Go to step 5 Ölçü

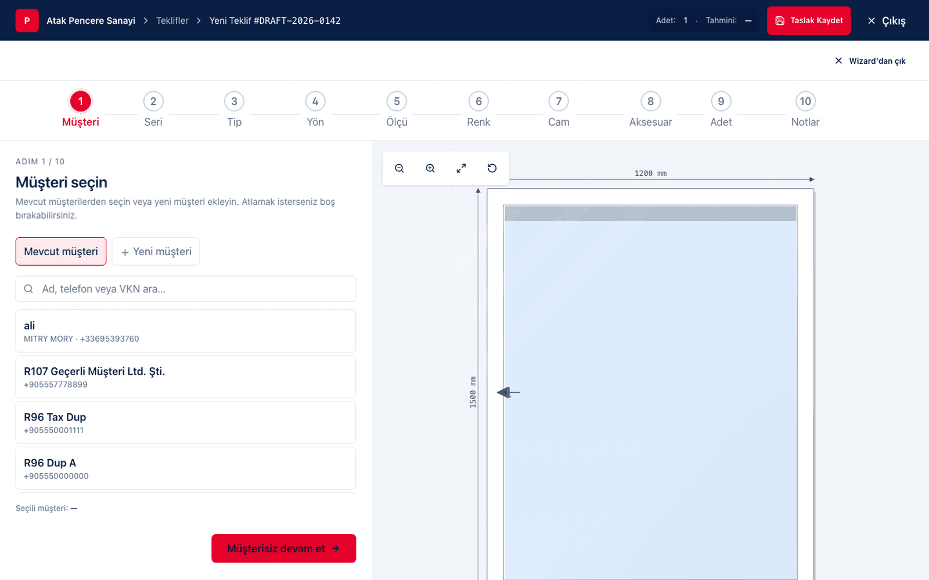[x=397, y=109]
